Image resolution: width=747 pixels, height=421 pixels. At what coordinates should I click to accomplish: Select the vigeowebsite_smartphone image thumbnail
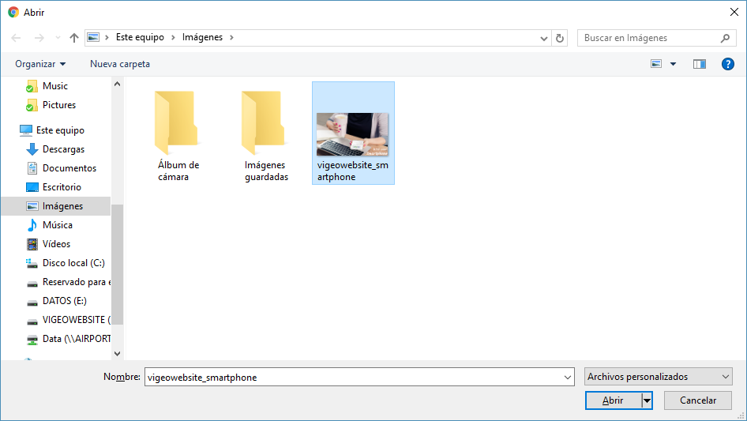(353, 133)
